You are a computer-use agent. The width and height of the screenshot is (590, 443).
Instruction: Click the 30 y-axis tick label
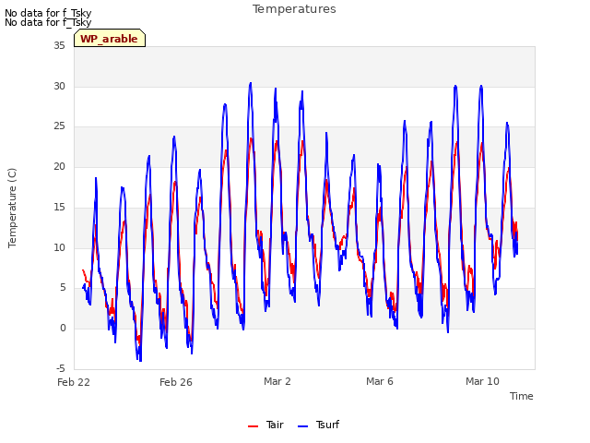coord(59,86)
